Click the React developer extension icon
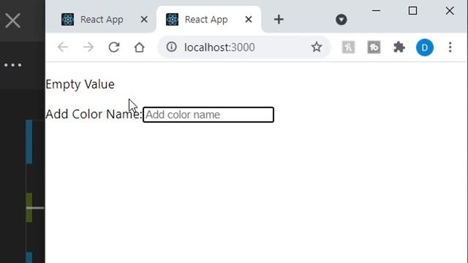The width and height of the screenshot is (468, 263). (348, 47)
